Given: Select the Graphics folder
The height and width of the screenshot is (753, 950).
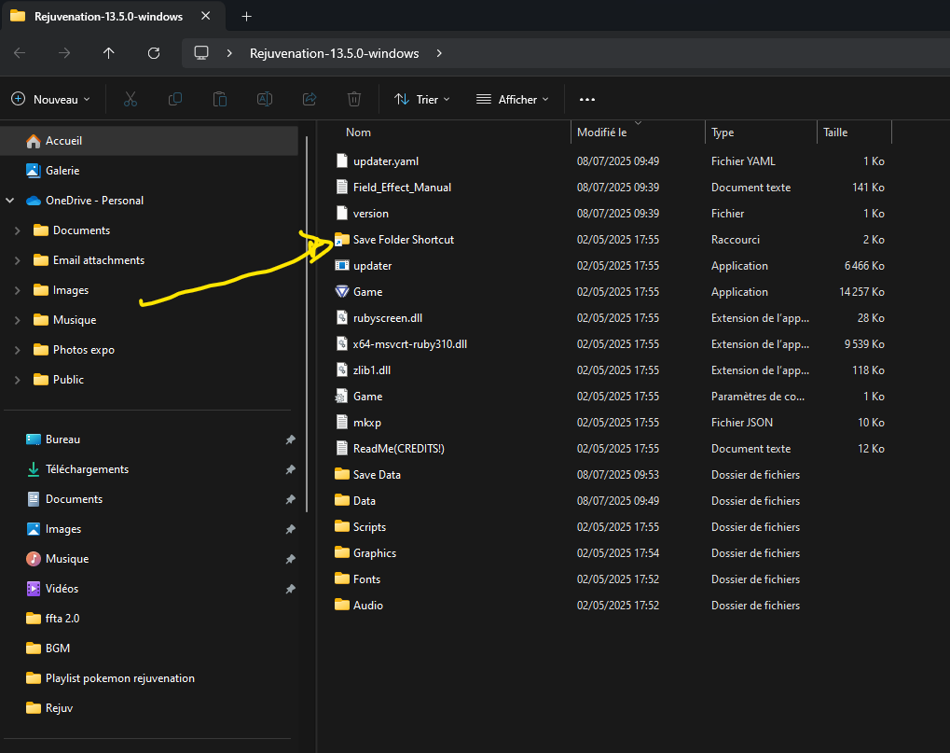Looking at the screenshot, I should (375, 553).
